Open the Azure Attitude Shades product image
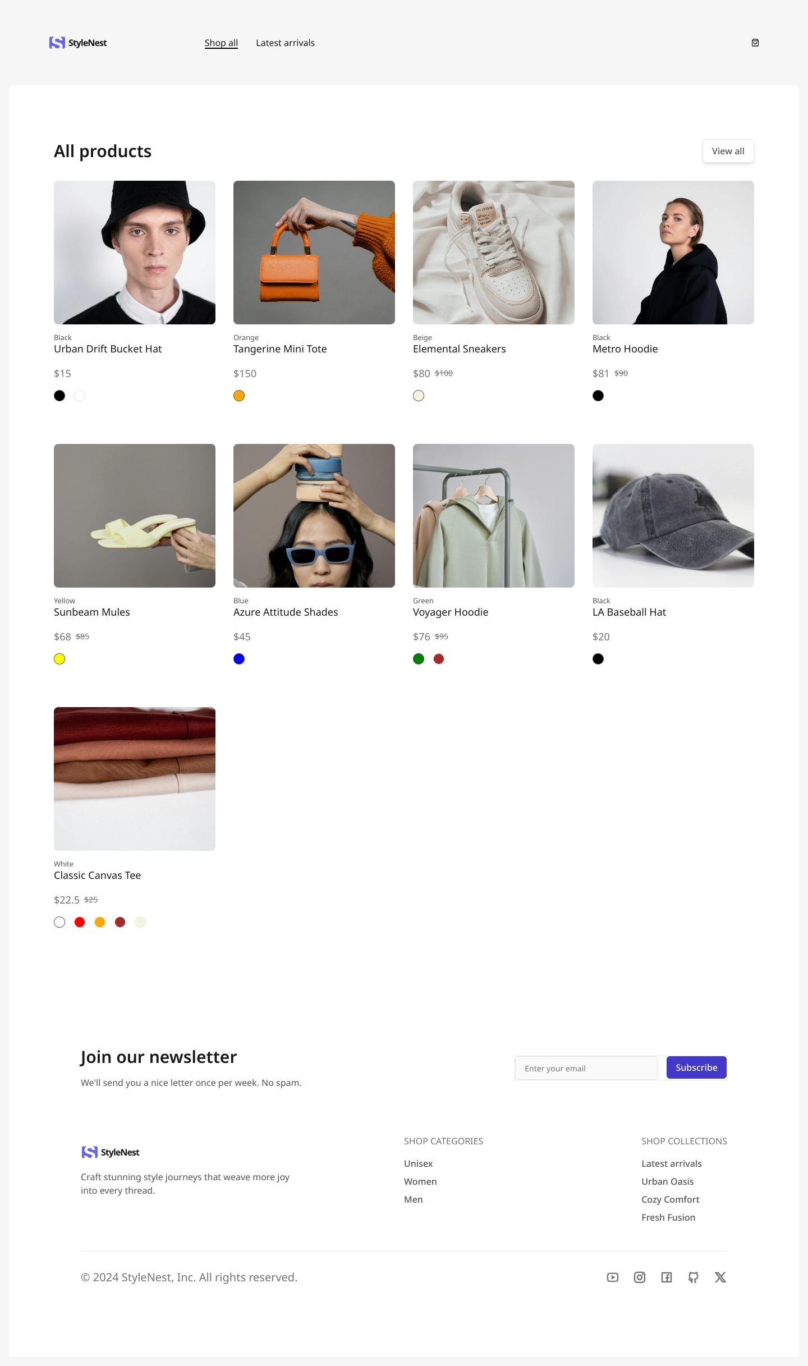Screen dimensions: 808x1366 [314, 516]
